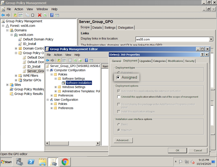217x167 pixels.
Task: Open Windows PowerShell from the taskbar
Action: point(31,162)
